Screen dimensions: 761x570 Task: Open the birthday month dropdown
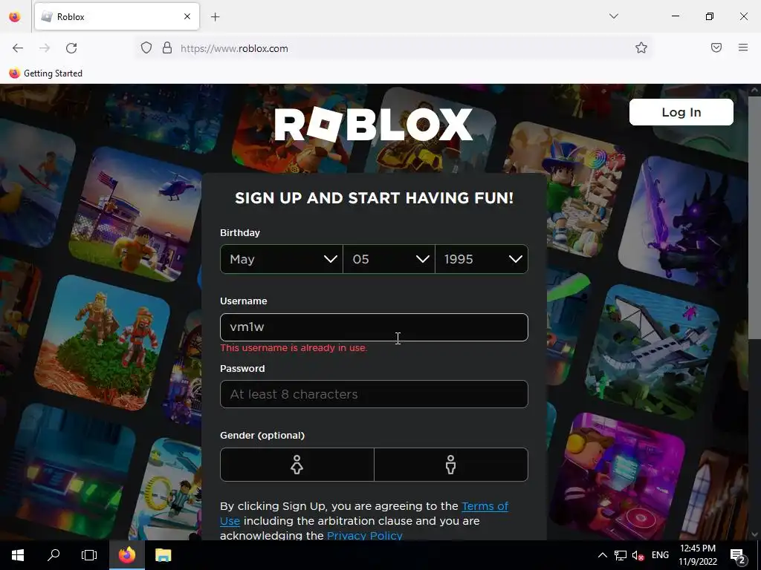[x=282, y=259]
